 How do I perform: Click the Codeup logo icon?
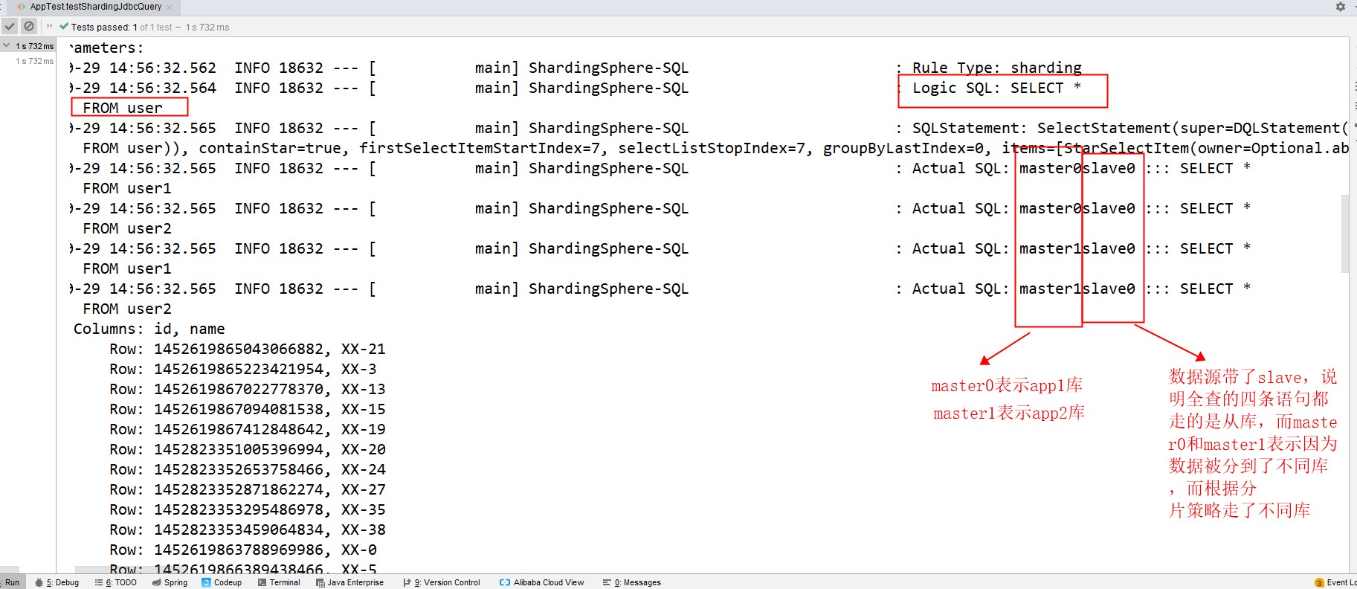point(206,582)
